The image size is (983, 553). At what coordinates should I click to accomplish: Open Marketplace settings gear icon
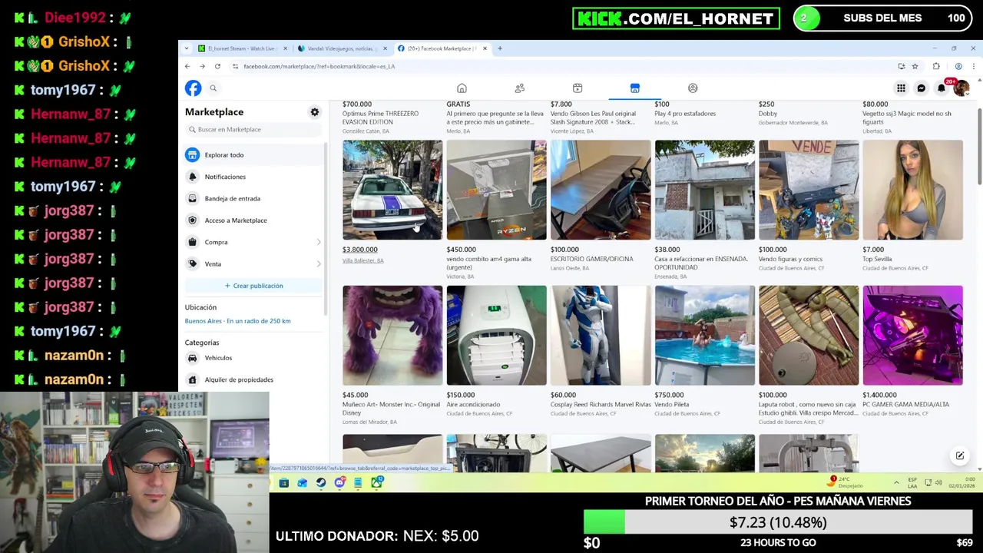315,112
